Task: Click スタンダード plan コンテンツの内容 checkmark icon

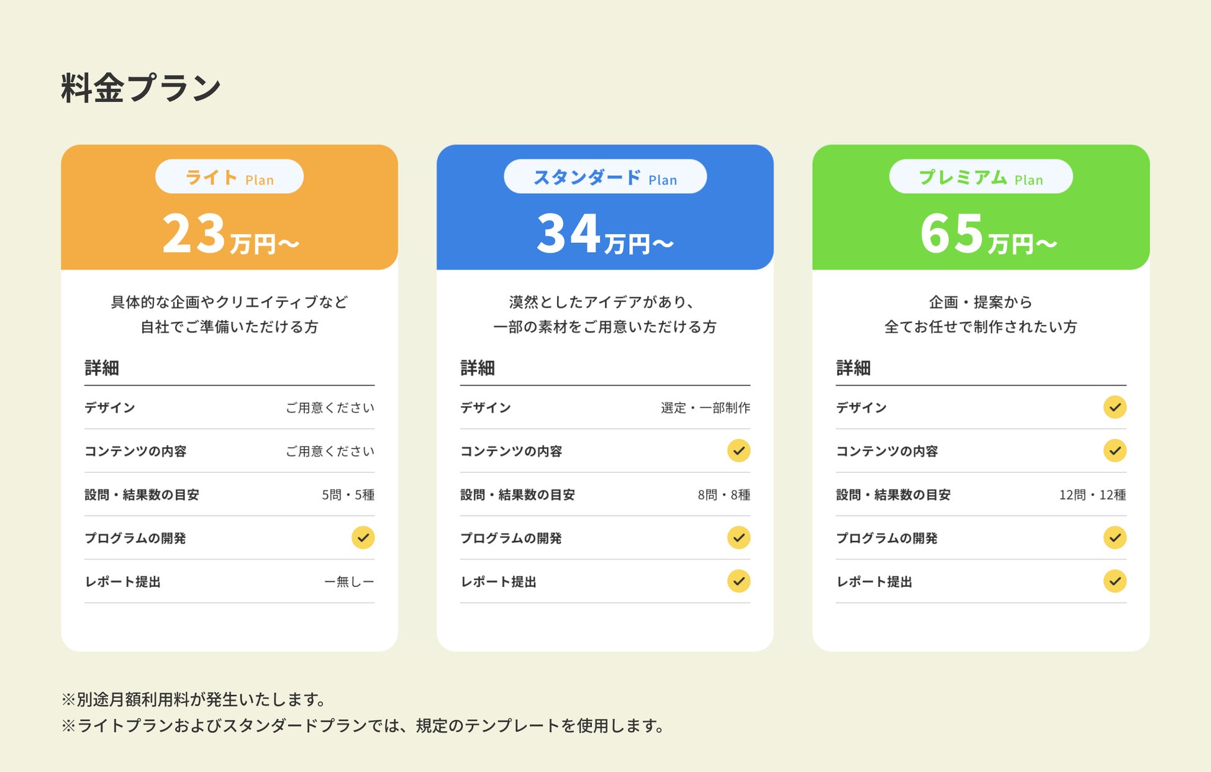Action: (738, 451)
